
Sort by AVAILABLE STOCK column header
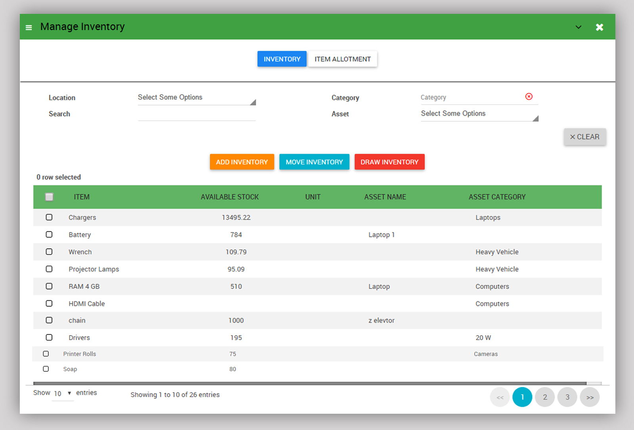pos(229,197)
